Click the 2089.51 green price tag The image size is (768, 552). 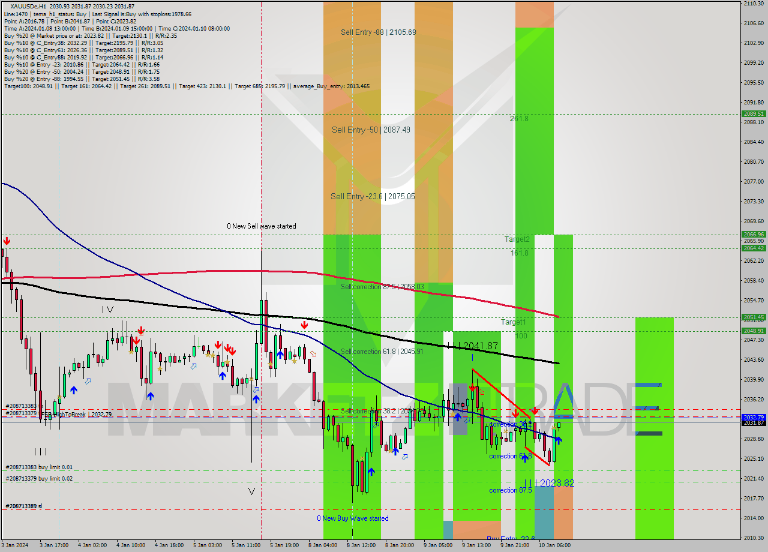754,113
